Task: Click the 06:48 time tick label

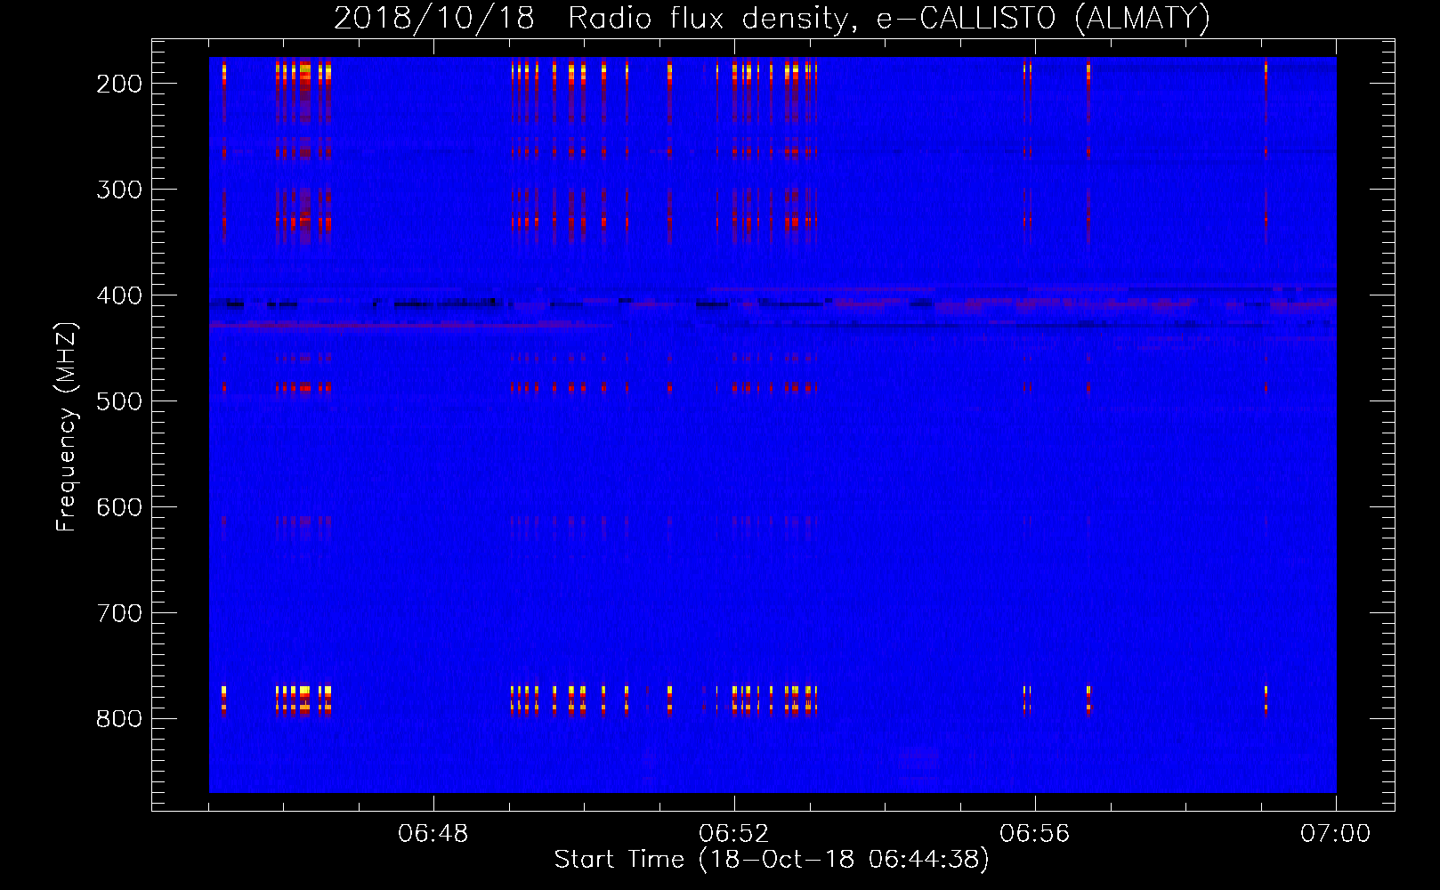Action: click(433, 834)
